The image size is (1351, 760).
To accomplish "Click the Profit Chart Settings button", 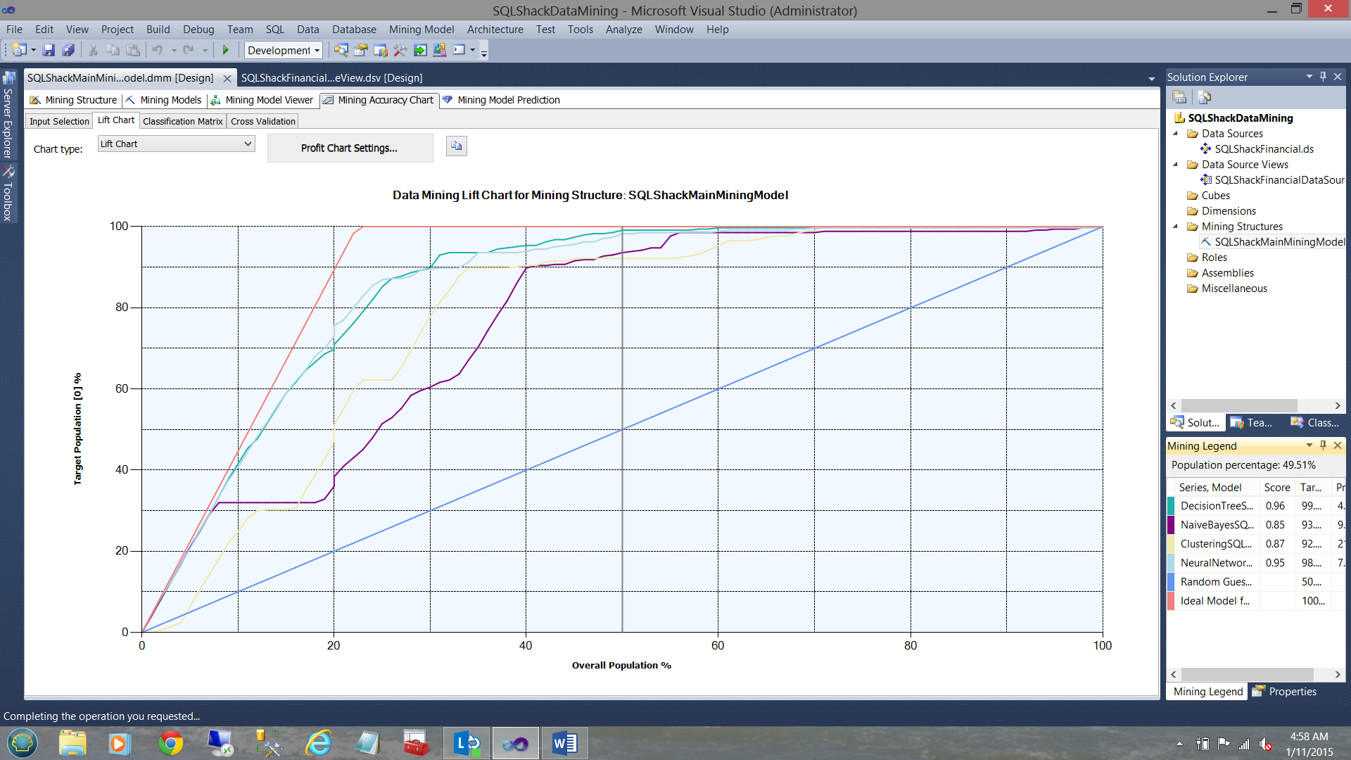I will pos(350,148).
